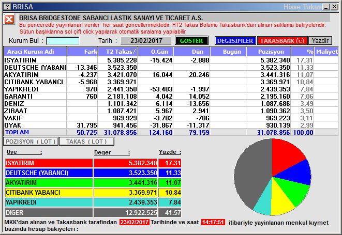Sort by Araci Kurum Adi column header
Image resolution: width=342 pixels, height=235 pixels.
(x=35, y=52)
